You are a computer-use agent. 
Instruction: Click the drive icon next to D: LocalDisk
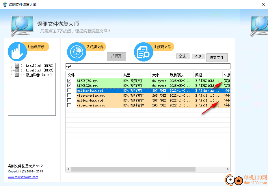17,70
